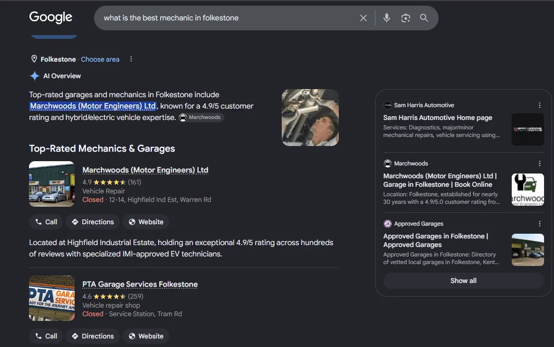
Task: Open more options beside Choose area
Action: (x=131, y=59)
